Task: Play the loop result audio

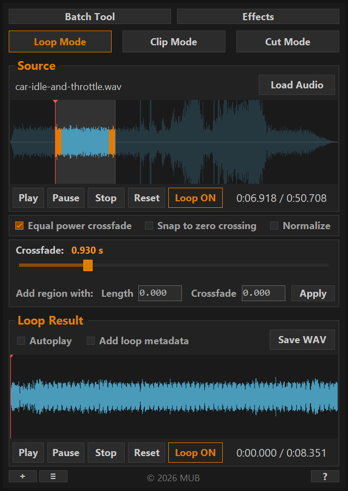Action: click(x=28, y=453)
